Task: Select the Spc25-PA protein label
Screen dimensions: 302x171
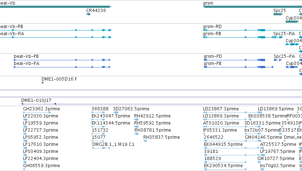Action: pos(284,56)
